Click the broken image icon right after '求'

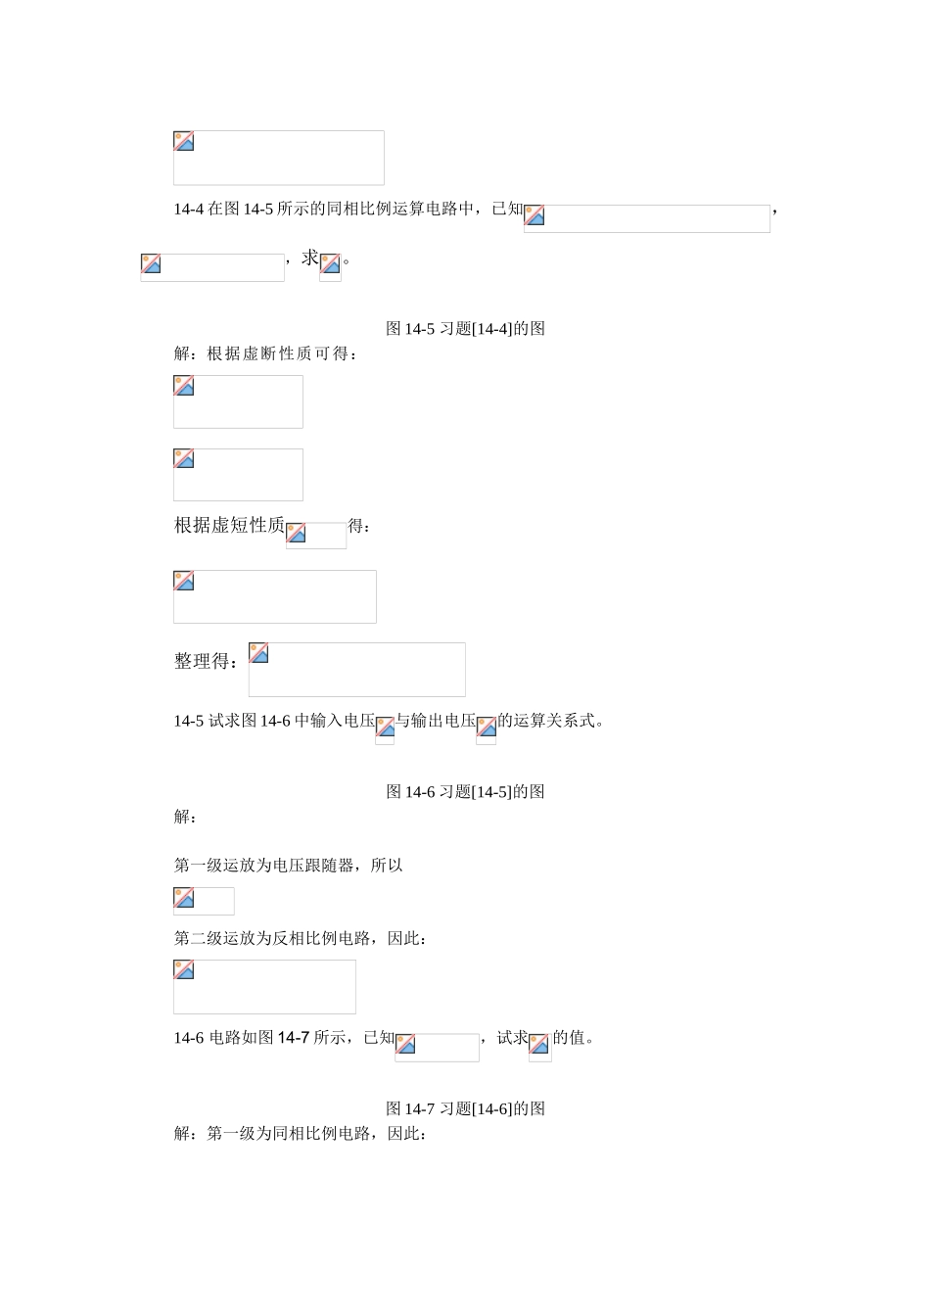click(x=330, y=266)
